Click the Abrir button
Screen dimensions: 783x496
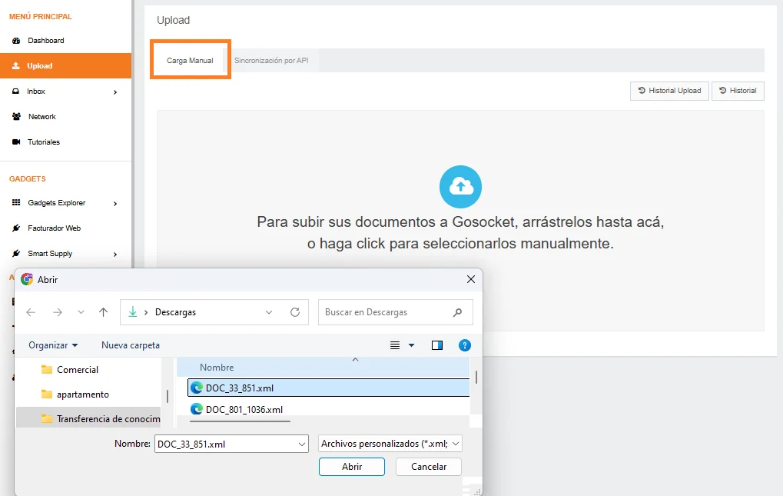click(x=352, y=467)
